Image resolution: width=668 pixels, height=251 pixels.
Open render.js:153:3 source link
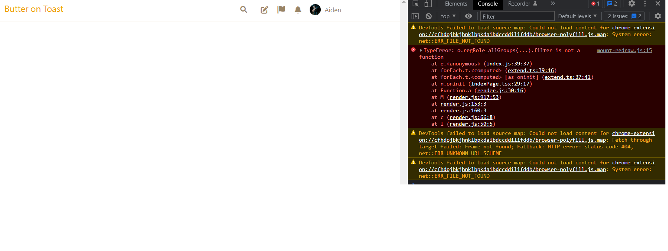click(463, 104)
